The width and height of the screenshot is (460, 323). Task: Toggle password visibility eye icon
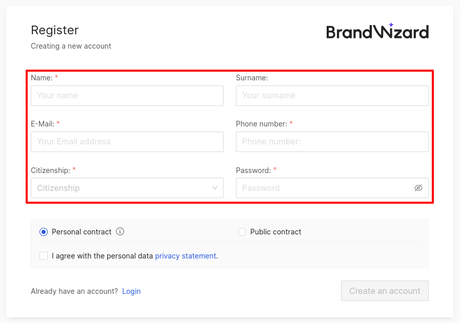(418, 188)
